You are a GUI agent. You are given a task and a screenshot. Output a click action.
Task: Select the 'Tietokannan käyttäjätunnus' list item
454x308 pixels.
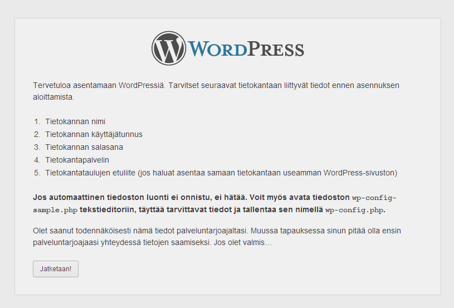[x=94, y=134]
